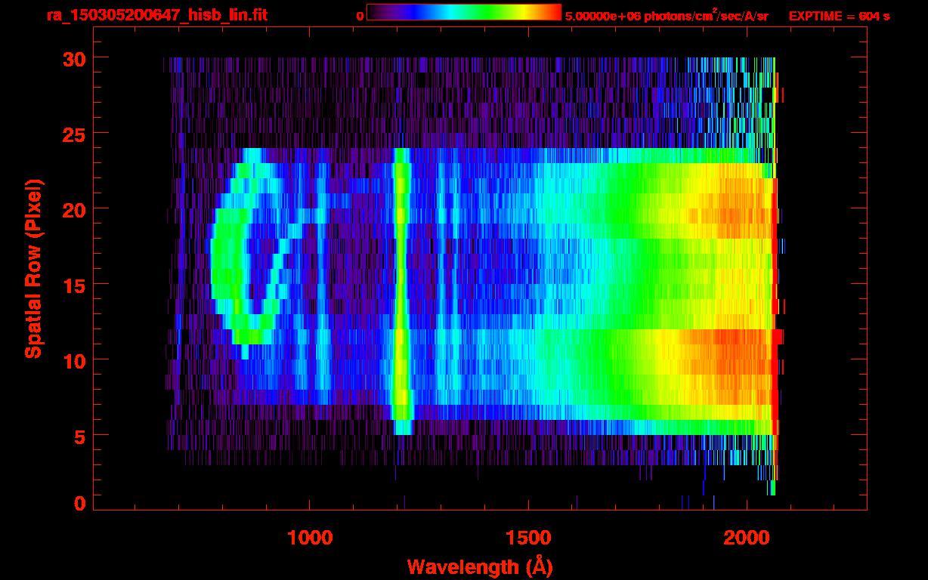
Task: Click the 10 spatial row tick label
Action: tap(73, 360)
